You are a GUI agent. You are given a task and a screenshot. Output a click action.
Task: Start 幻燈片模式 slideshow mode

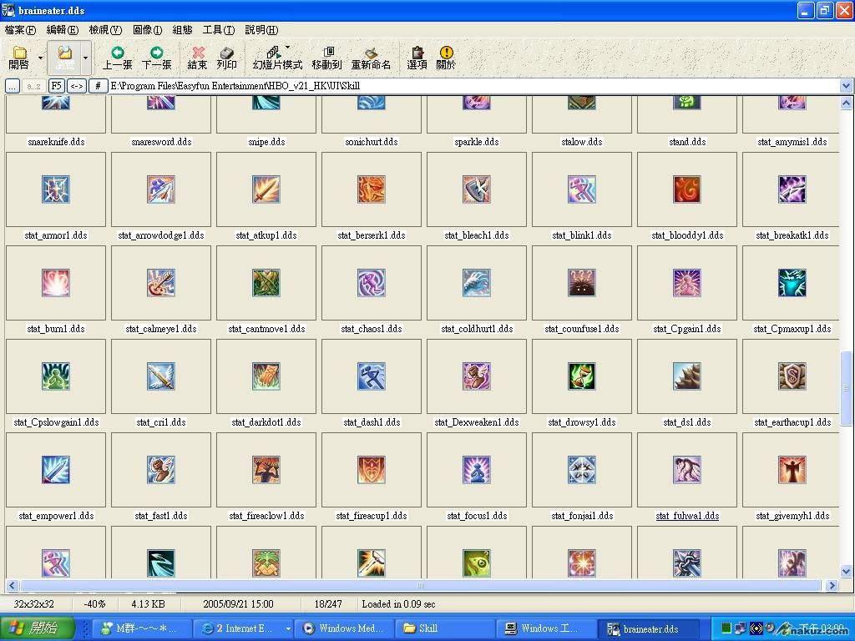(277, 57)
